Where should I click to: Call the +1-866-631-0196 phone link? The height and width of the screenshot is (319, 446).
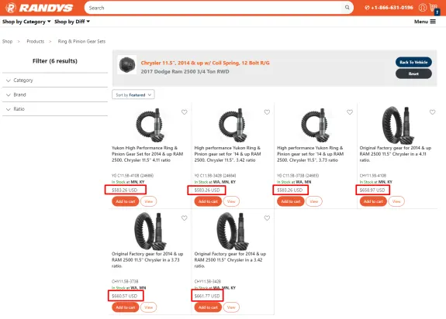click(389, 8)
